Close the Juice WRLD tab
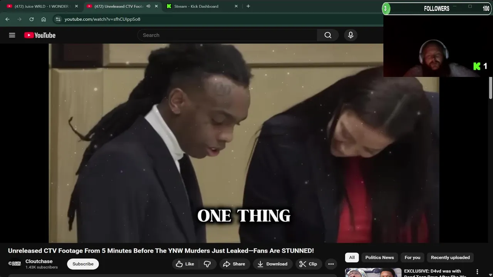The height and width of the screenshot is (277, 493). tap(76, 6)
